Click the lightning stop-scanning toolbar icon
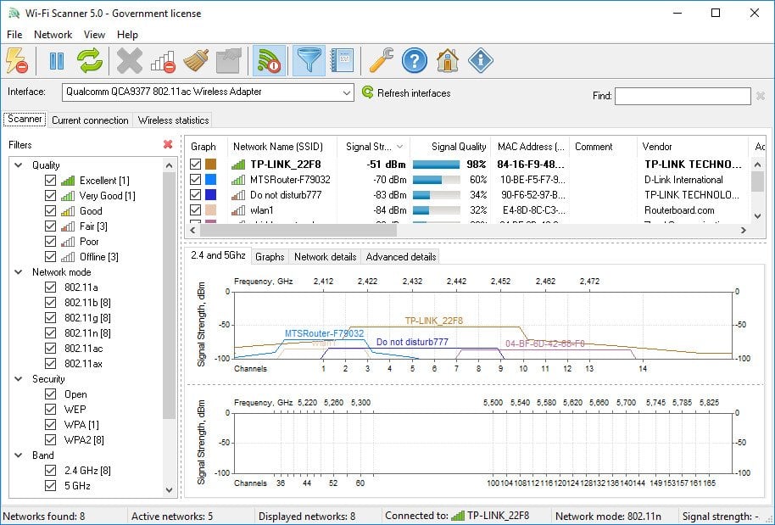Viewport: 775px width, 525px height. click(17, 61)
